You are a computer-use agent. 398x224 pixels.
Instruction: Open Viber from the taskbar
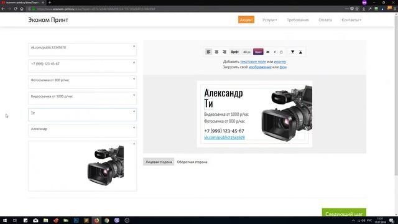click(117, 220)
